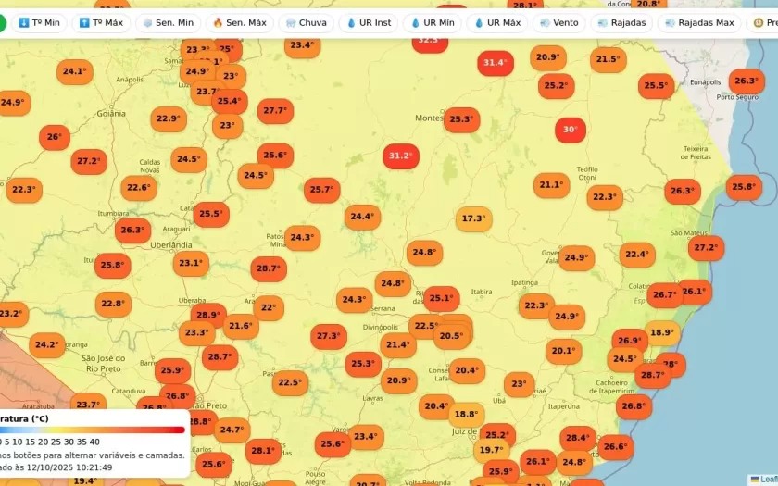
Task: Click the 31.4° station marker
Action: click(x=495, y=63)
